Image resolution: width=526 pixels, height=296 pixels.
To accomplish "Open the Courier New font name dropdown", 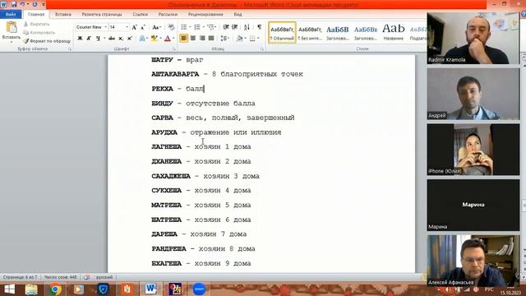I will coord(106,27).
